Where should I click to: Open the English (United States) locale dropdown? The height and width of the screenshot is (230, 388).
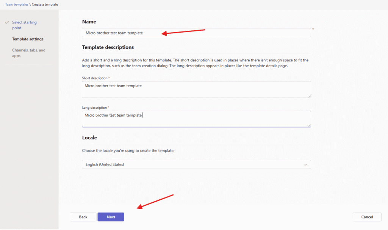(x=196, y=164)
